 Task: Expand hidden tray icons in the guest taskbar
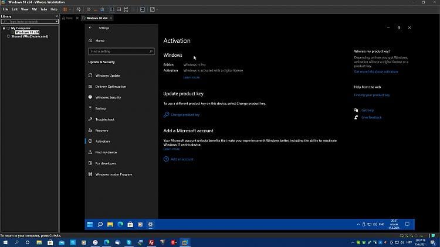click(358, 224)
